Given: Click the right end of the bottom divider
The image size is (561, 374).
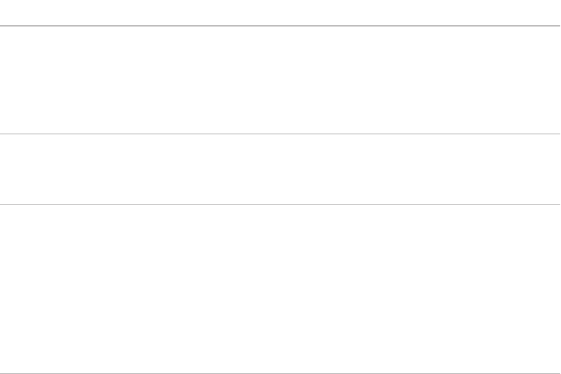Looking at the screenshot, I should click(558, 373).
